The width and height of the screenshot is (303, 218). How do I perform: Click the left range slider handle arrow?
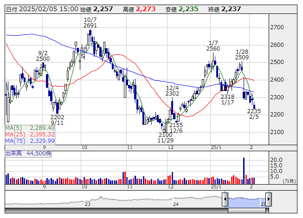[225, 199]
